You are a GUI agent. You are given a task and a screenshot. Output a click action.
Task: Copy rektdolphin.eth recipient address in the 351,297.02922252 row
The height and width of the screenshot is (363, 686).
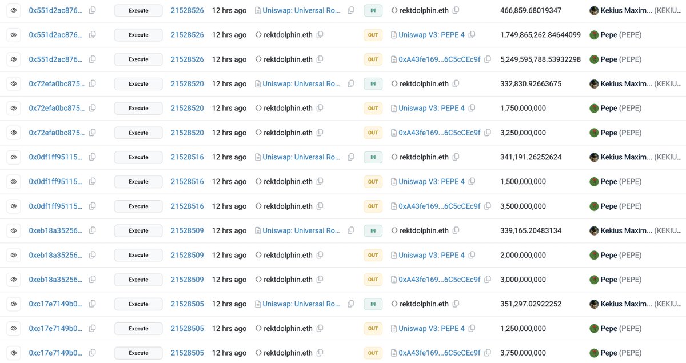(x=456, y=304)
